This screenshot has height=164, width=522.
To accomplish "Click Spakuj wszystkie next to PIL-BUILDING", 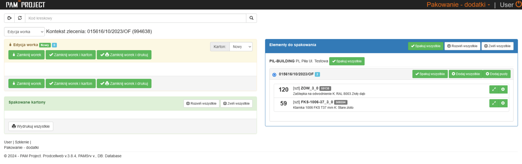I will [347, 61].
